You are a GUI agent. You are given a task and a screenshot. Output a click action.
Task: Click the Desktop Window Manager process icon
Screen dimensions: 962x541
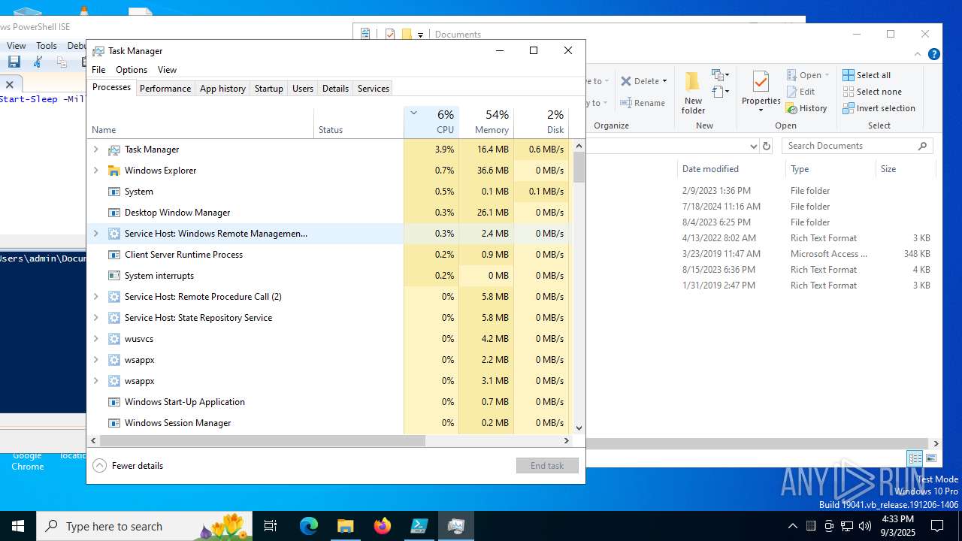(114, 213)
